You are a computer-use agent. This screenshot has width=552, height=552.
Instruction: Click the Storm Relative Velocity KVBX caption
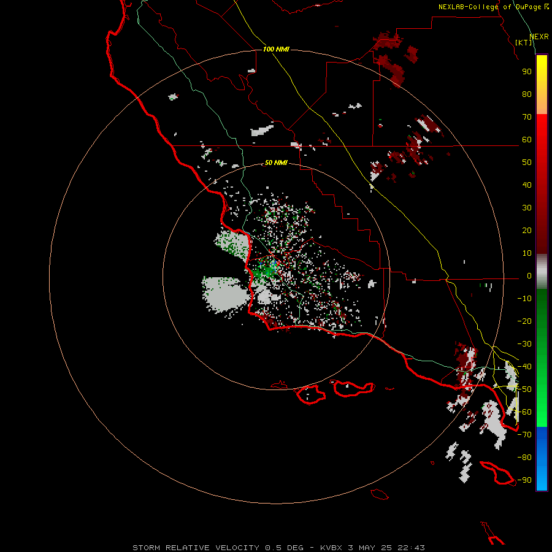tap(278, 548)
